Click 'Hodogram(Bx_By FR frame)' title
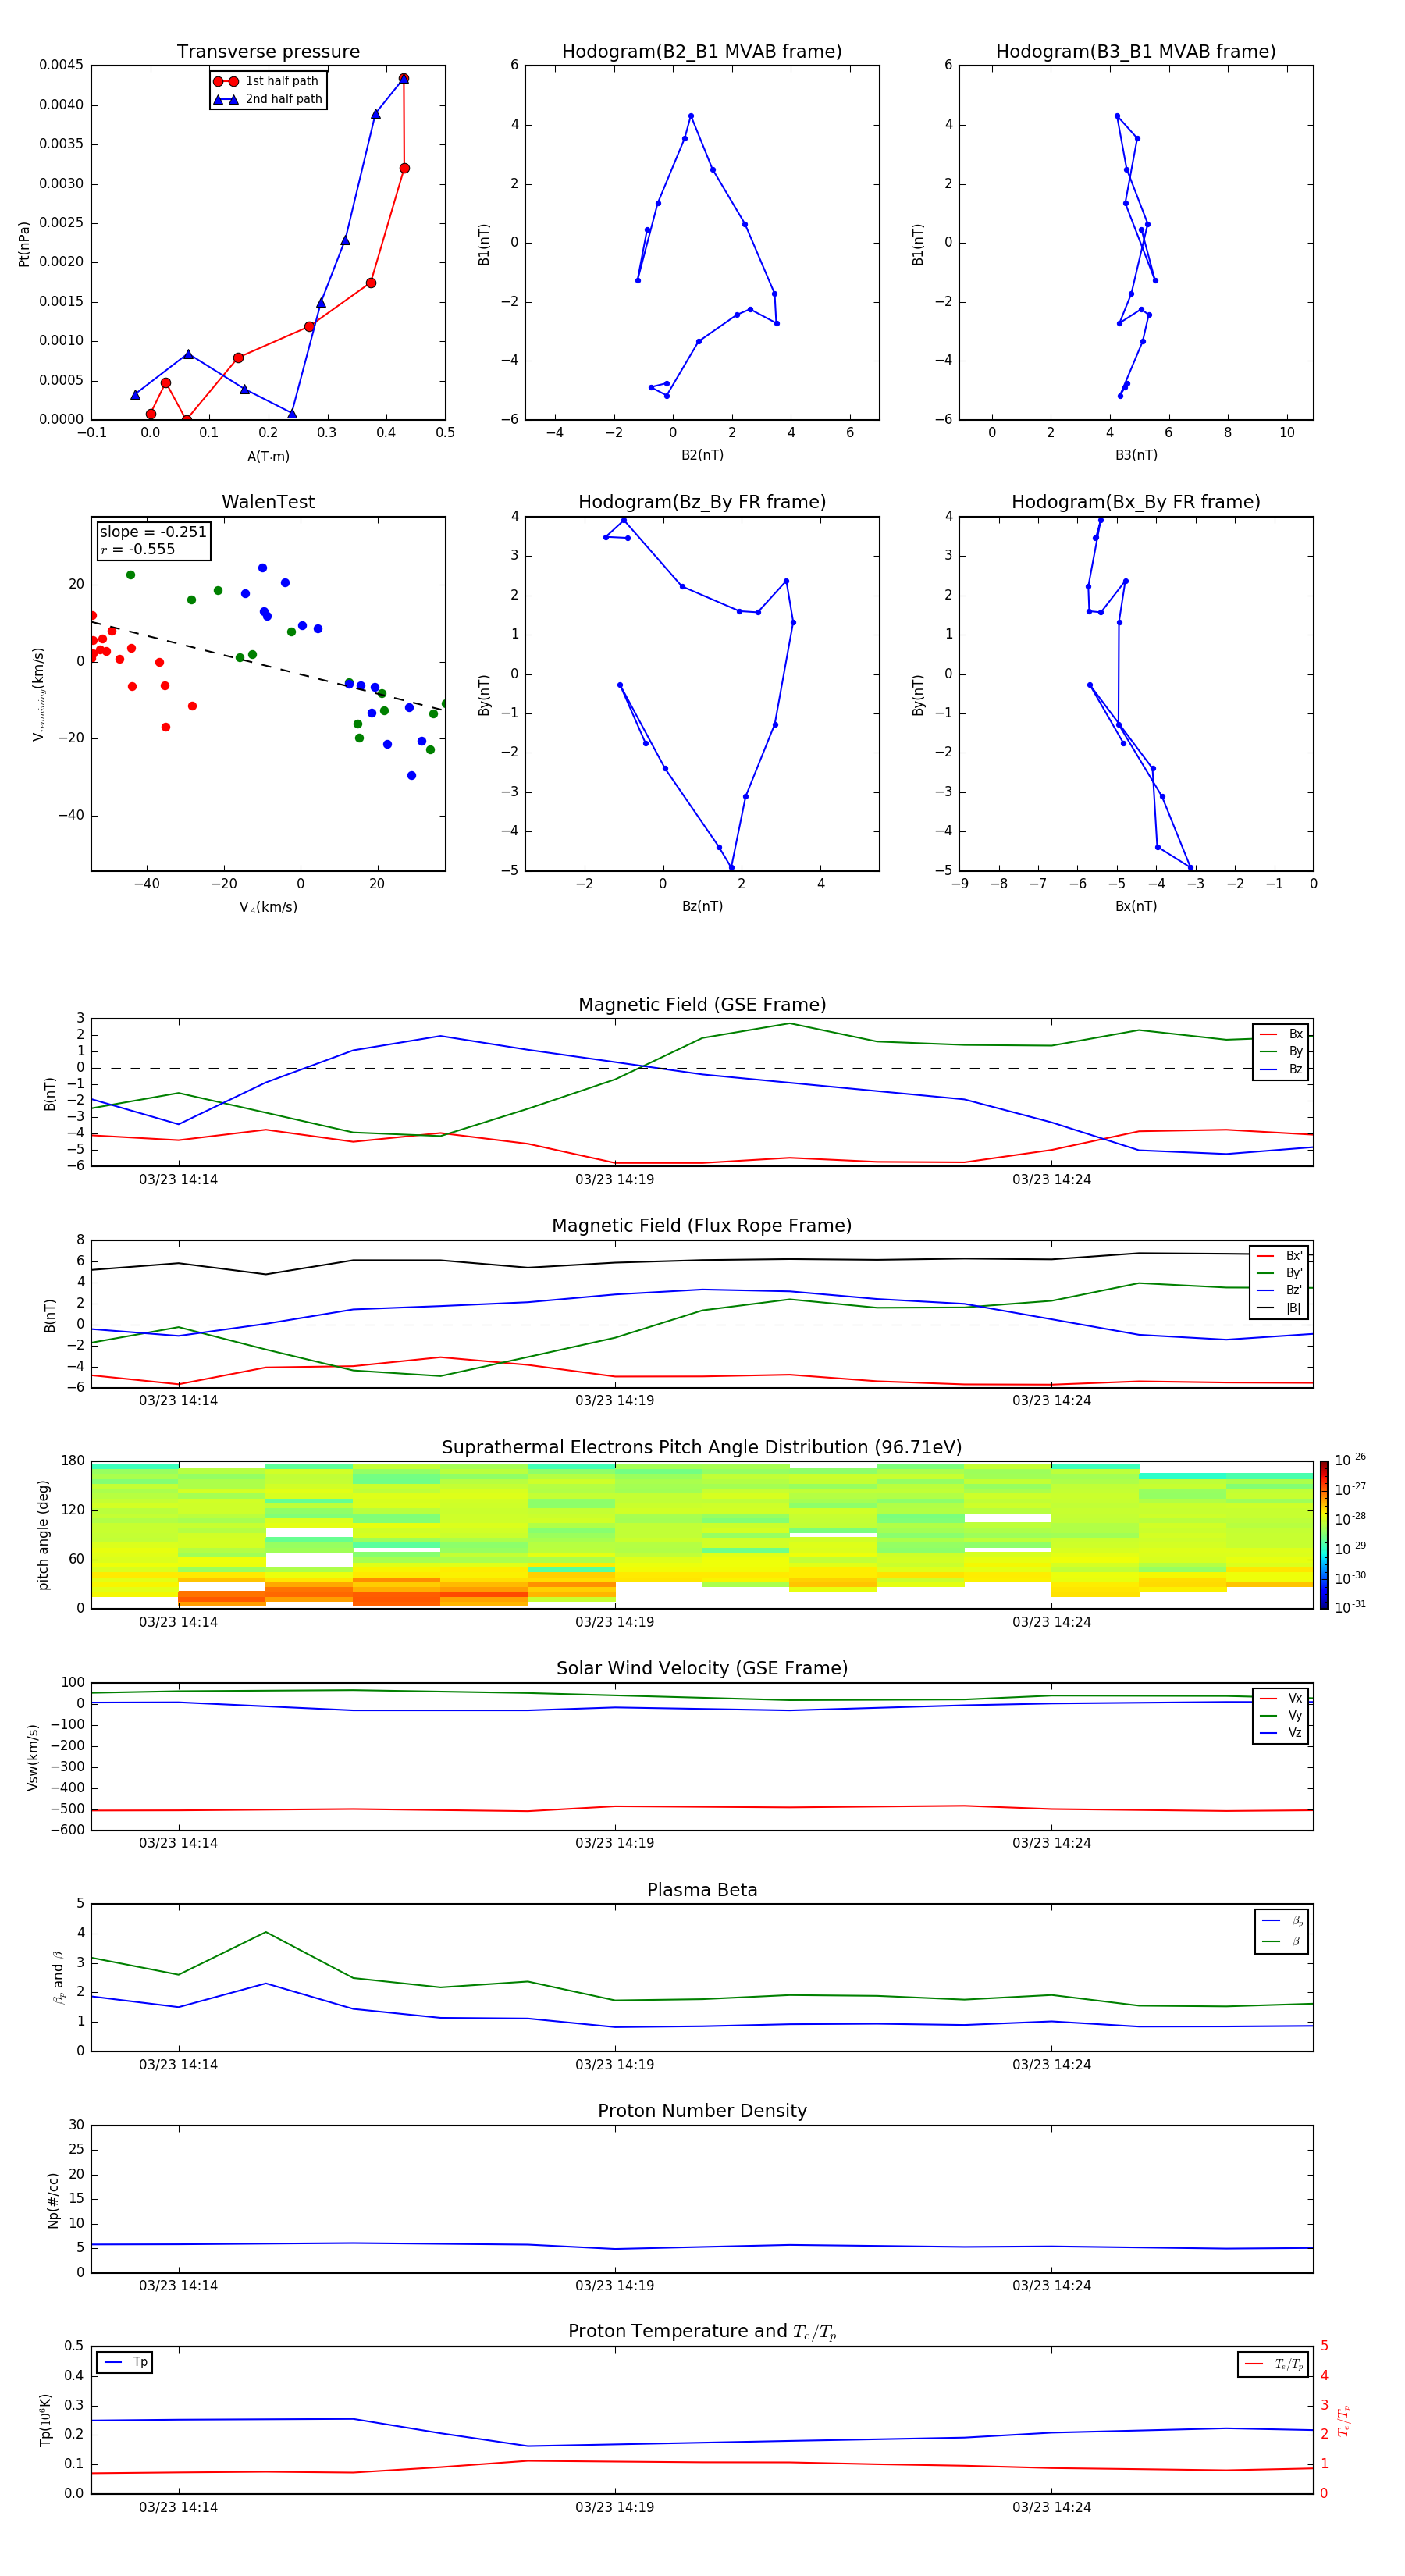The width and height of the screenshot is (1405, 2576). (x=1136, y=502)
